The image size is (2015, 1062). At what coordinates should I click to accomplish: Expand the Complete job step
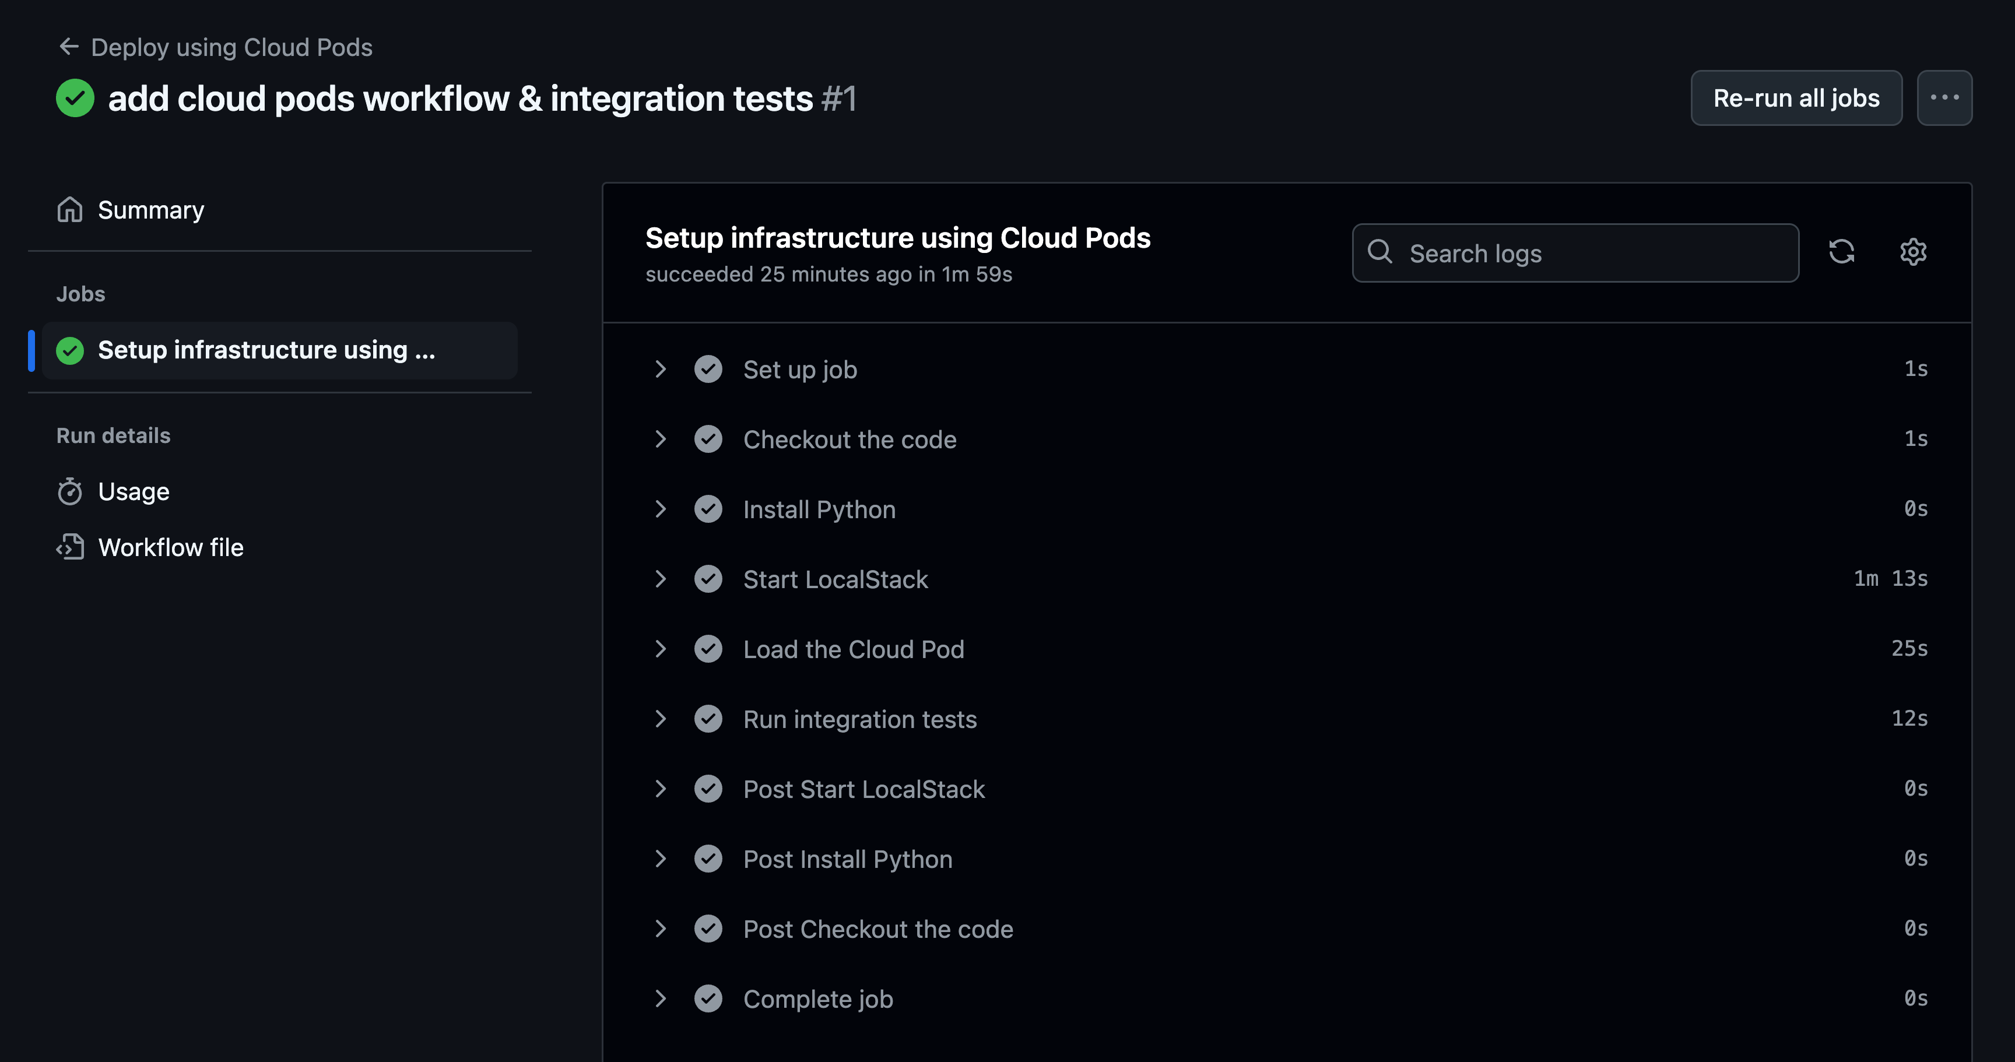click(661, 998)
